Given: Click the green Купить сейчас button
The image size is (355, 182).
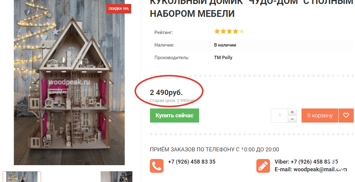Looking at the screenshot, I should click(x=175, y=116).
